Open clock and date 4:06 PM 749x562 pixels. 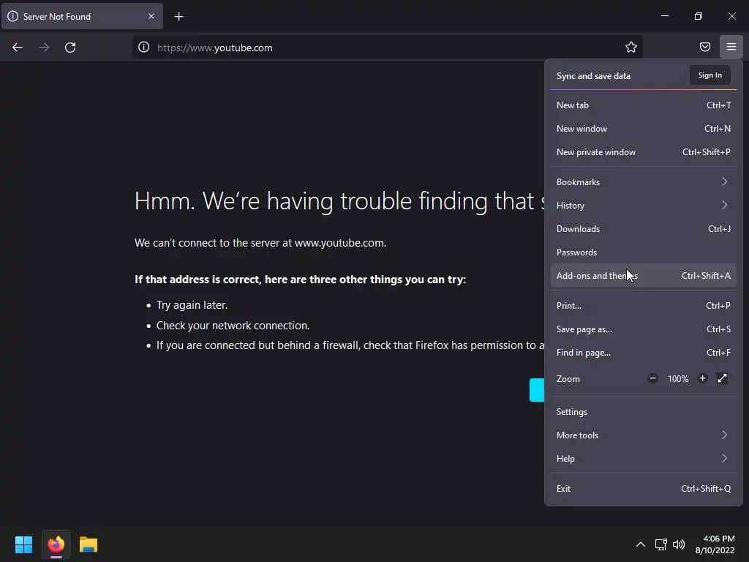(715, 544)
